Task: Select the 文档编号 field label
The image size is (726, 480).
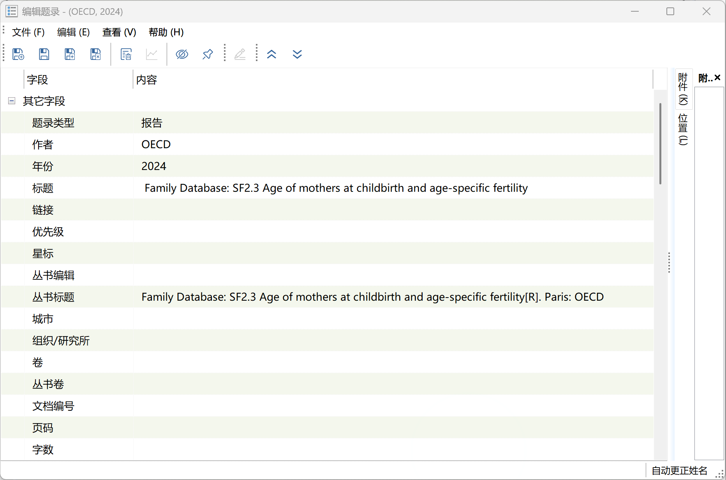Action: [53, 406]
